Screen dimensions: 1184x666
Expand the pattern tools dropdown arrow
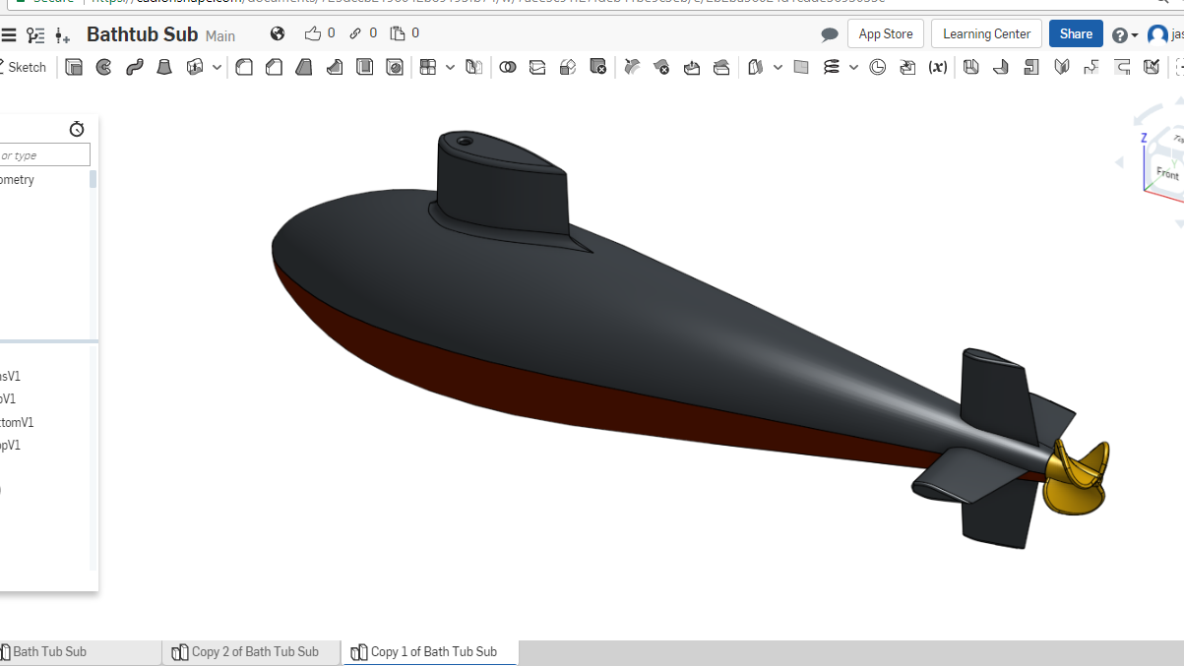[x=450, y=68]
